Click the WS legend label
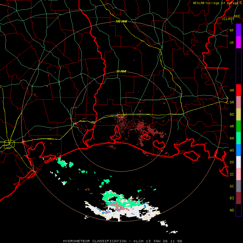This screenshot has width=243, height=243. pos(232,150)
